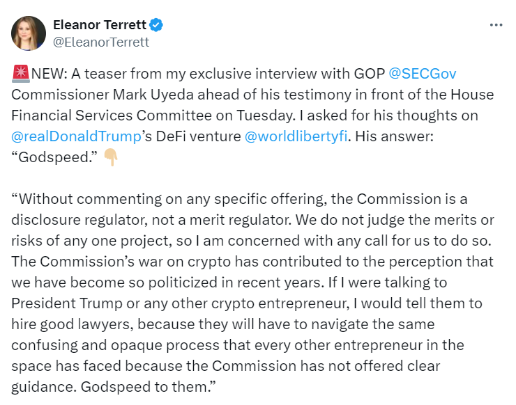Click the @EleanorTerrett handle
Viewport: 516px width, 405px height.
pyautogui.click(x=101, y=42)
